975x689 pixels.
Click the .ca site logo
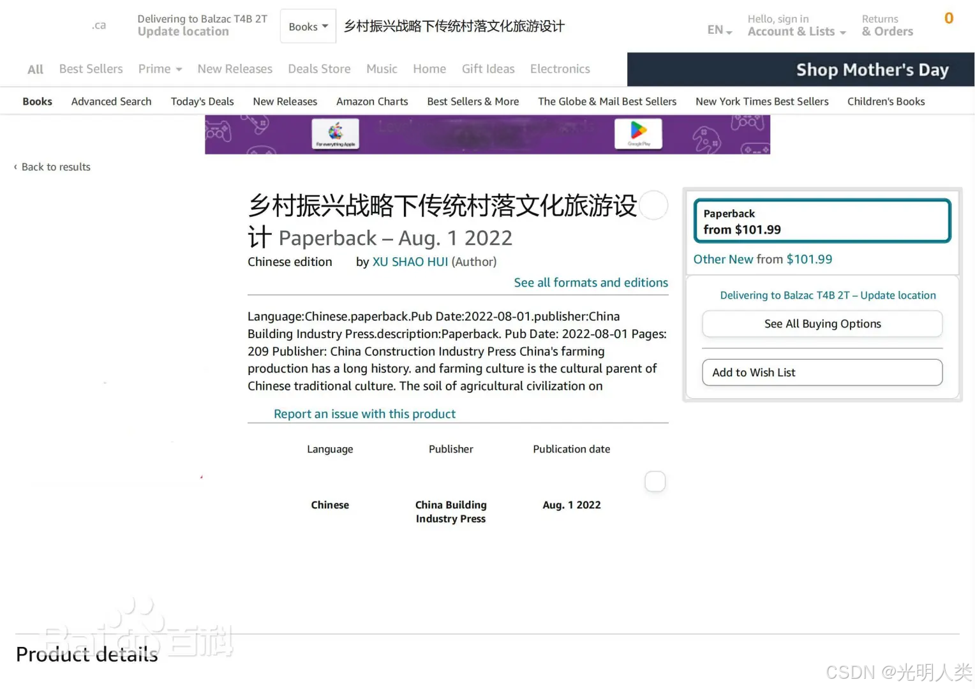(x=99, y=26)
